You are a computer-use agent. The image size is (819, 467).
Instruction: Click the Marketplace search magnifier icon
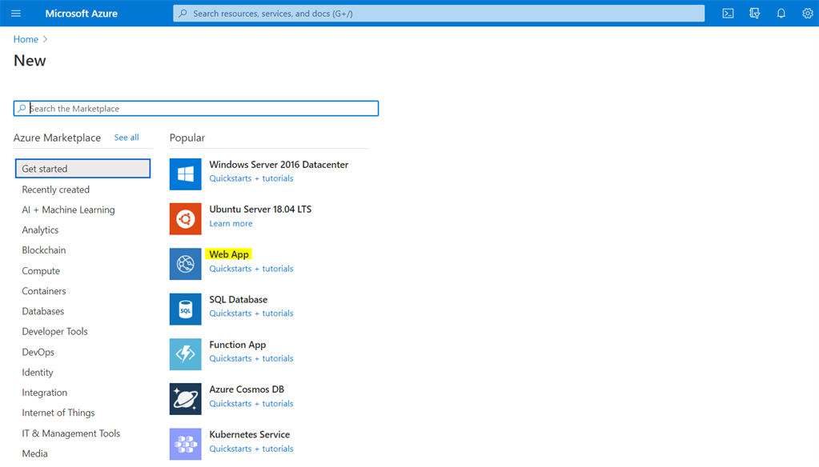(22, 109)
